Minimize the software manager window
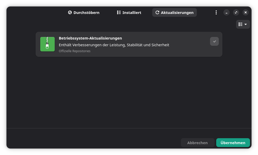 coord(227,12)
